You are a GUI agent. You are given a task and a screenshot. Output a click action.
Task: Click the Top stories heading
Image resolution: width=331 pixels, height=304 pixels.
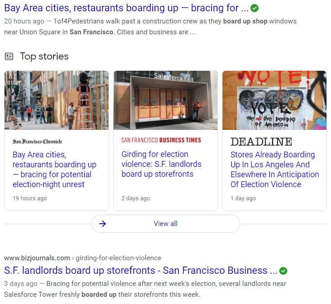pyautogui.click(x=44, y=56)
